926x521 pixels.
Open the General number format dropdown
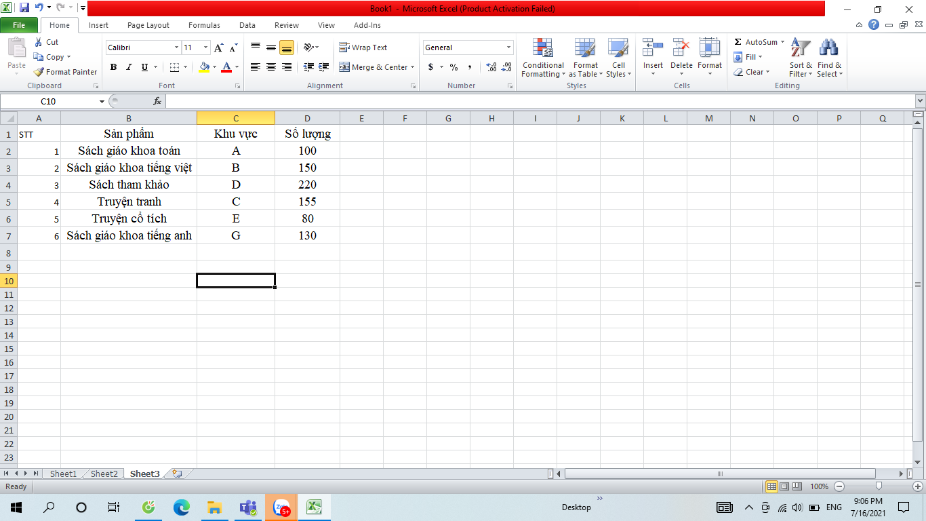pos(508,47)
